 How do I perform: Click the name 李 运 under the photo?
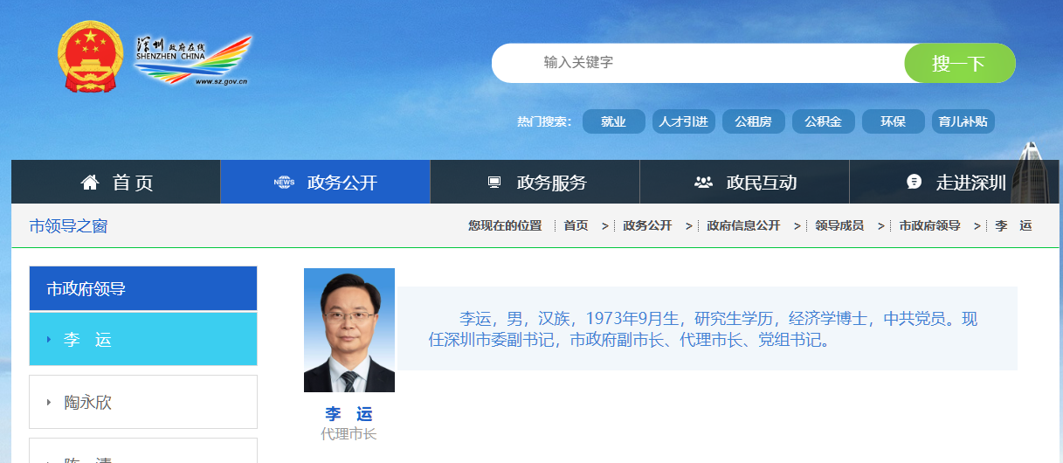pos(349,414)
